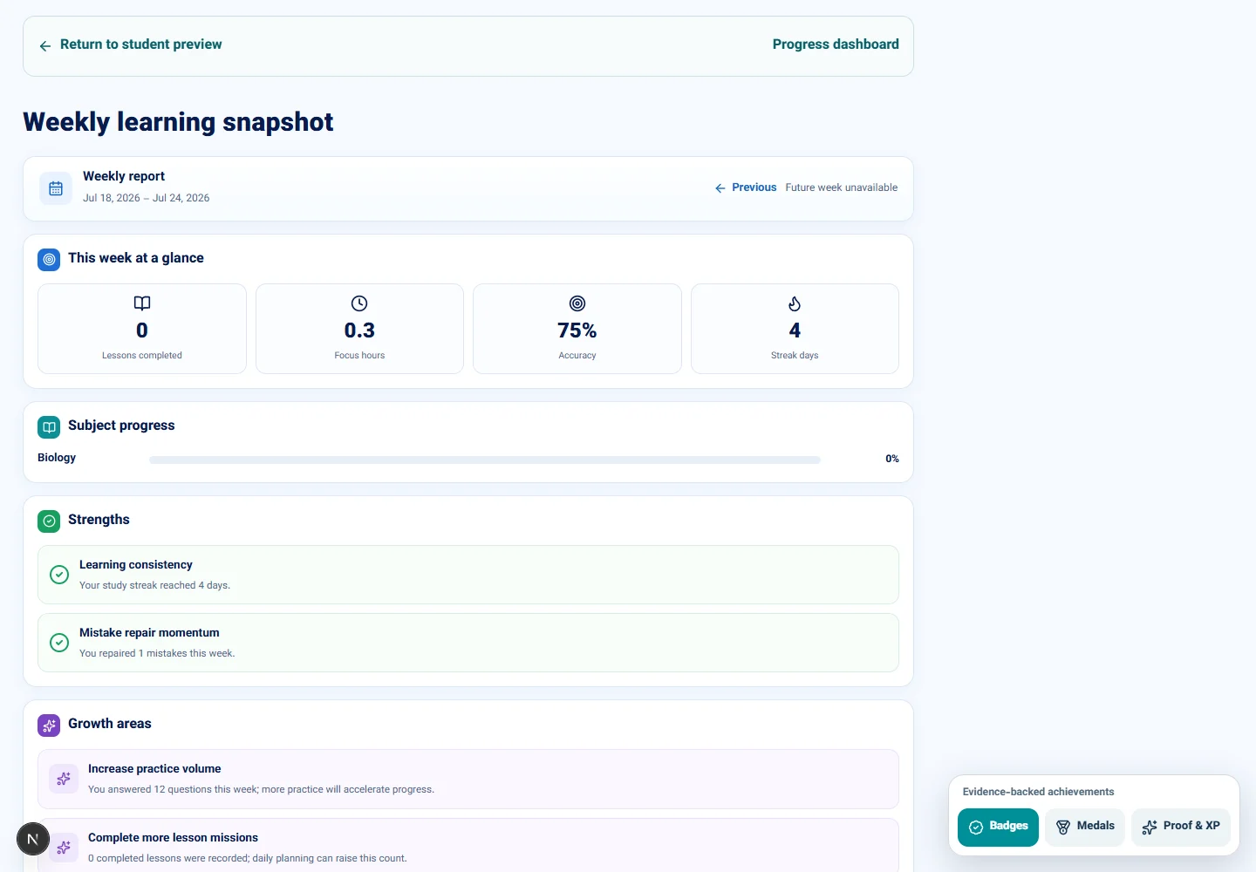Return to student preview
Screen dimensions: 1256x872
(131, 44)
